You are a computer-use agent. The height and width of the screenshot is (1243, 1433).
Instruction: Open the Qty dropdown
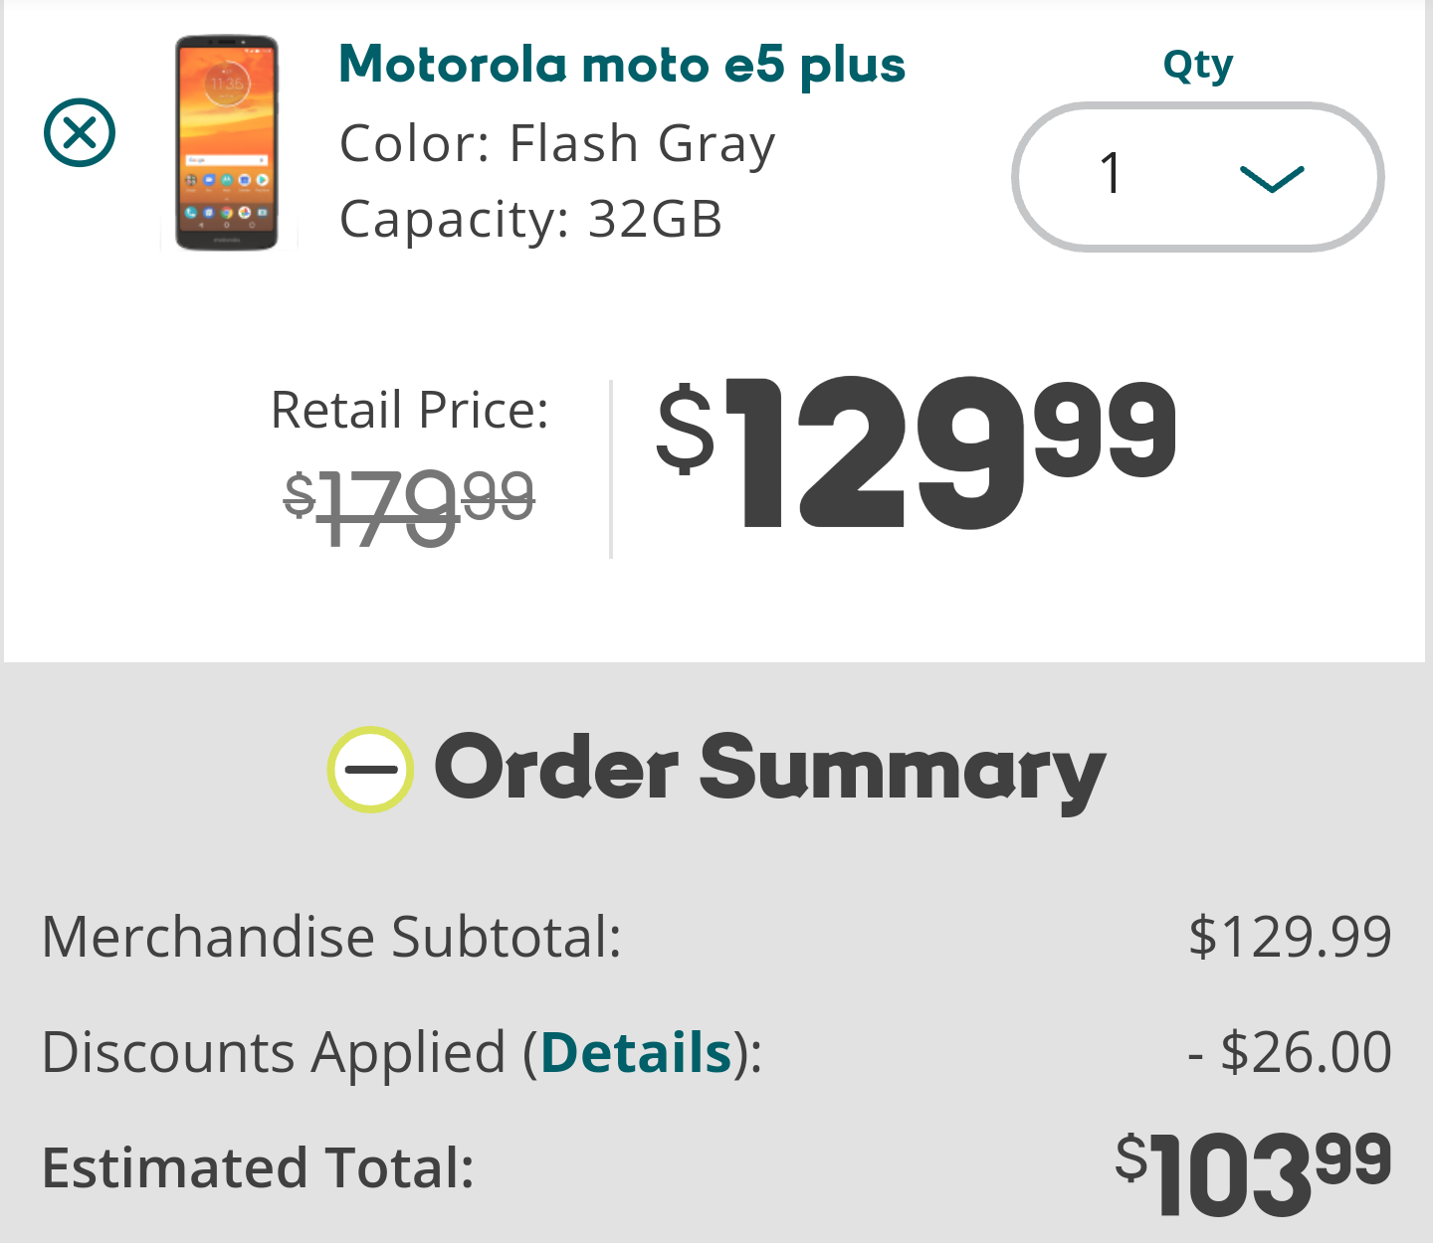pos(1198,177)
